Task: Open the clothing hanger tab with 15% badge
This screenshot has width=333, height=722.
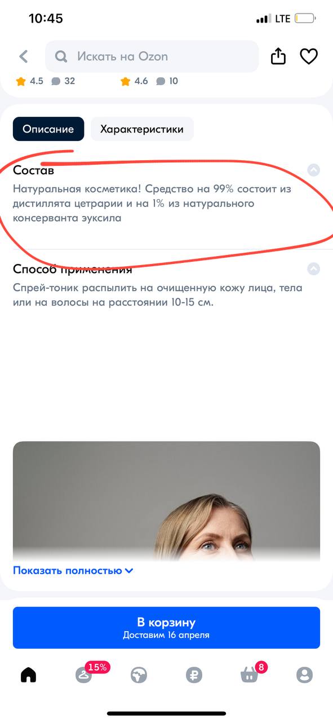Action: tap(83, 675)
